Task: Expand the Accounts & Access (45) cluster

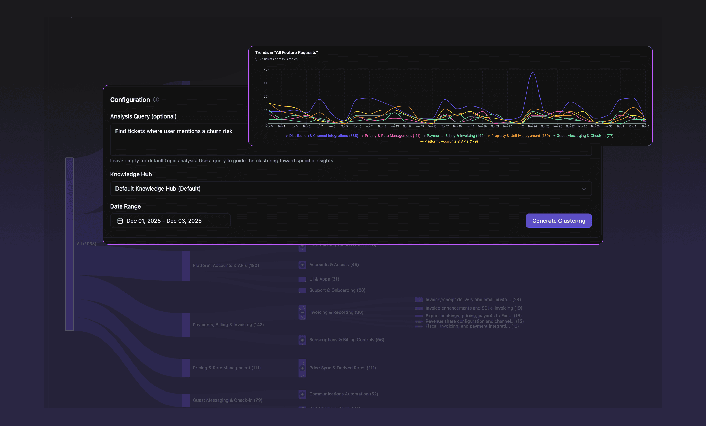Action: point(302,265)
